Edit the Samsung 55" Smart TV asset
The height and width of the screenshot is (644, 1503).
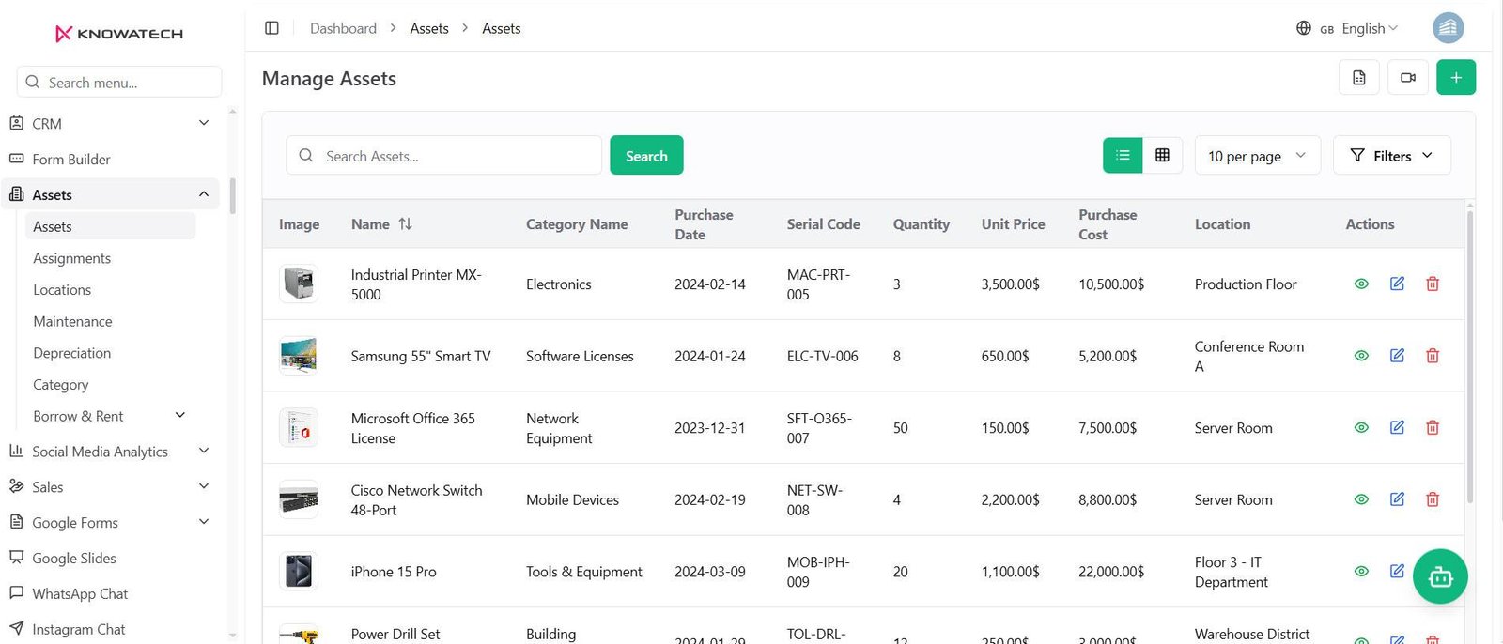click(x=1397, y=356)
